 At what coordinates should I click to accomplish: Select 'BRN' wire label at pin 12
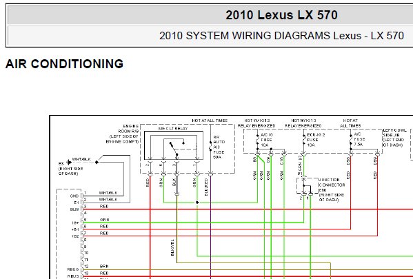(104, 267)
